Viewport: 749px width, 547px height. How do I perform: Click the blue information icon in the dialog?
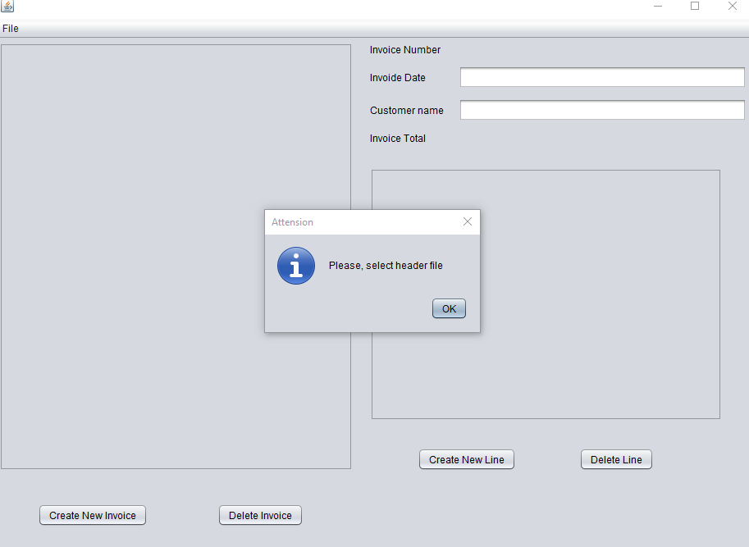point(296,265)
